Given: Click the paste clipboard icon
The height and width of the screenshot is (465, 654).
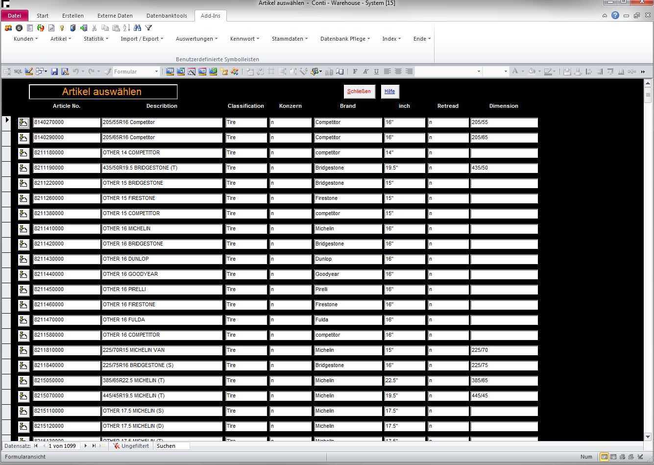Looking at the screenshot, I should click(x=116, y=28).
